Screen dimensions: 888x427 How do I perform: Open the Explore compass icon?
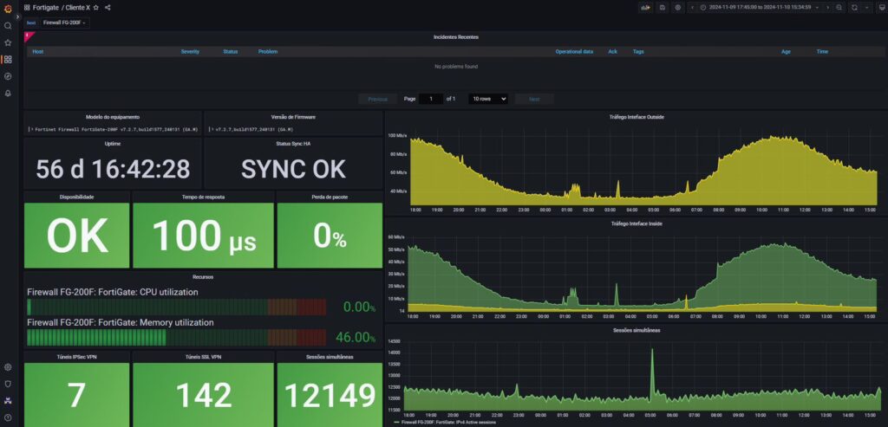(8, 76)
